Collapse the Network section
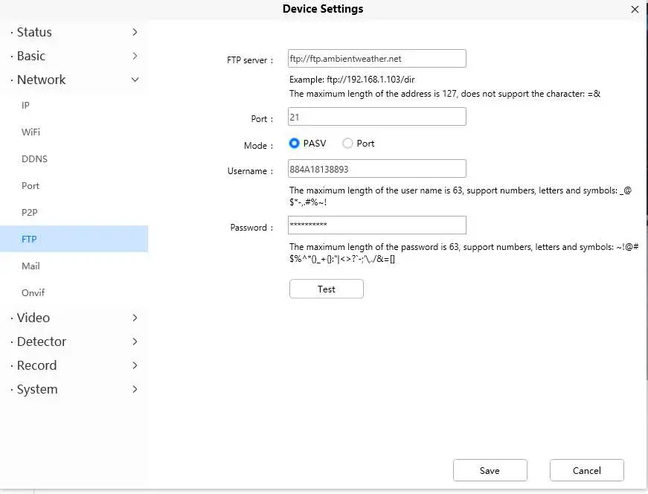Viewport: 648px width, 494px height. tap(74, 80)
